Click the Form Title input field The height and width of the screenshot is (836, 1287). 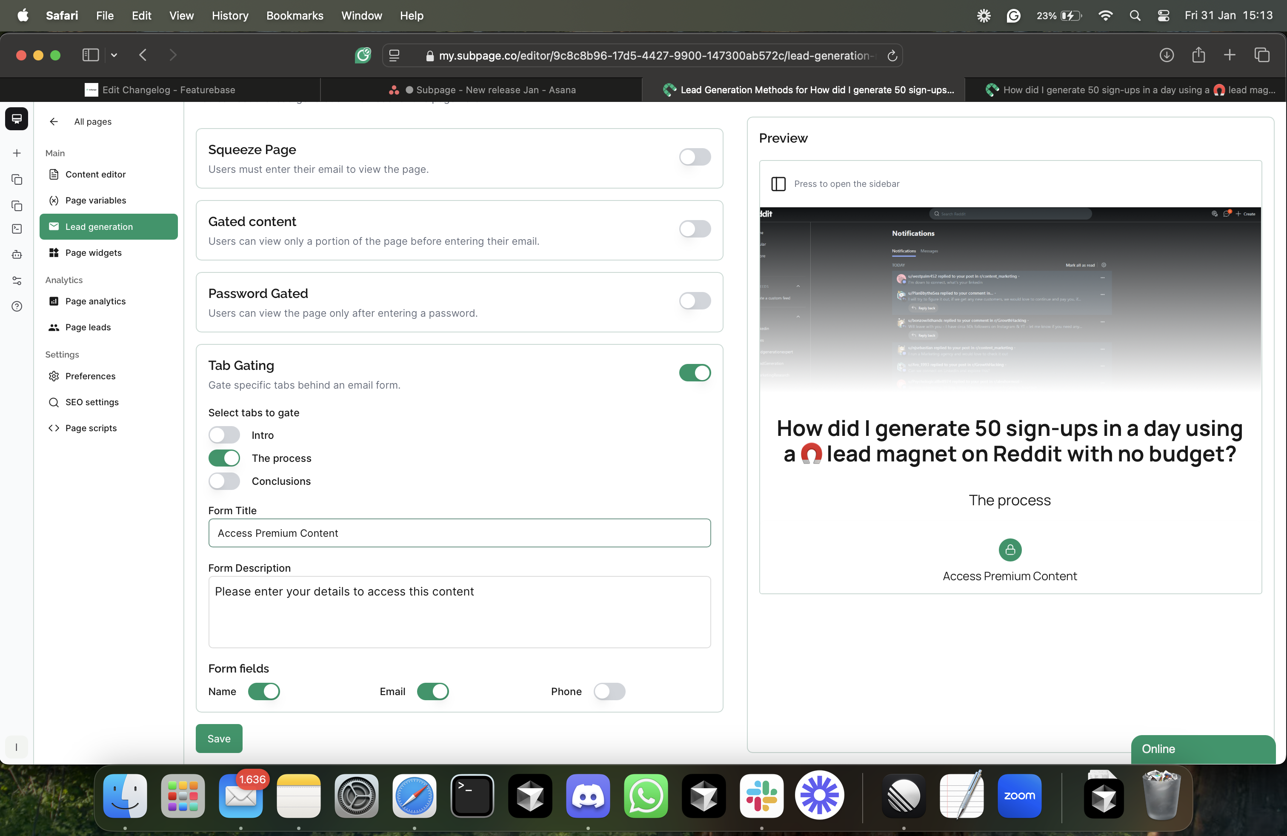tap(459, 533)
